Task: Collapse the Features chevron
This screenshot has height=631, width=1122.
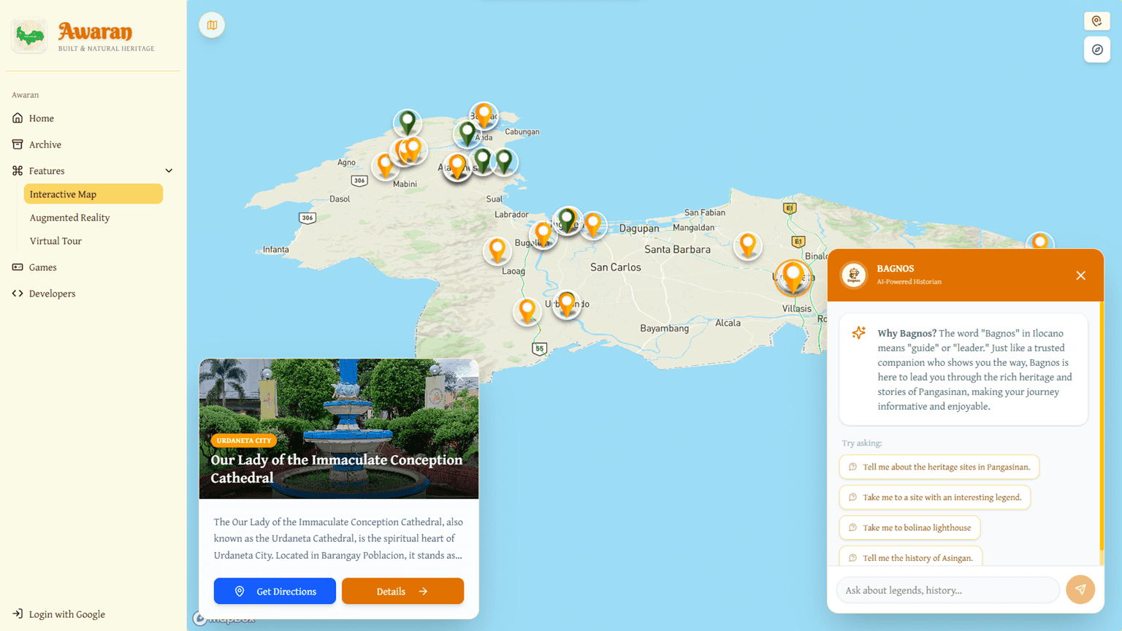Action: 169,171
